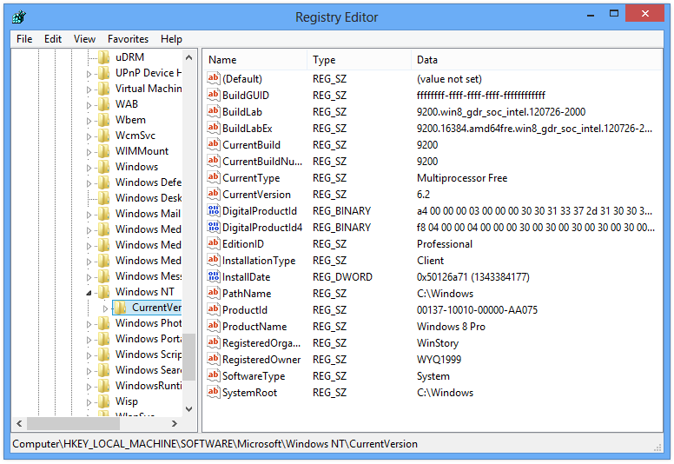The image size is (674, 464).
Task: Click the '00137-10010-00000-AA075' data cell
Action: [x=477, y=309]
